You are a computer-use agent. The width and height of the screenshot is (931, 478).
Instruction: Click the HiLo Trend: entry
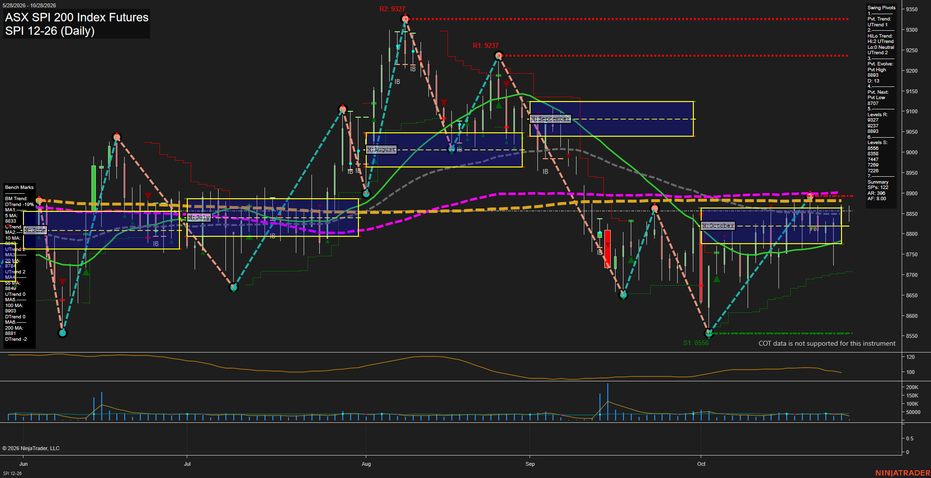(880, 36)
